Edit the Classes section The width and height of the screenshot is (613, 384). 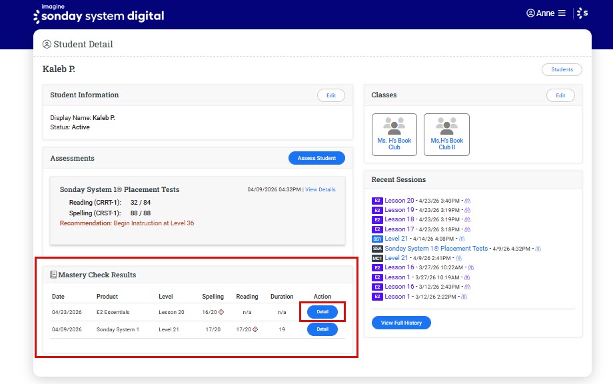560,95
